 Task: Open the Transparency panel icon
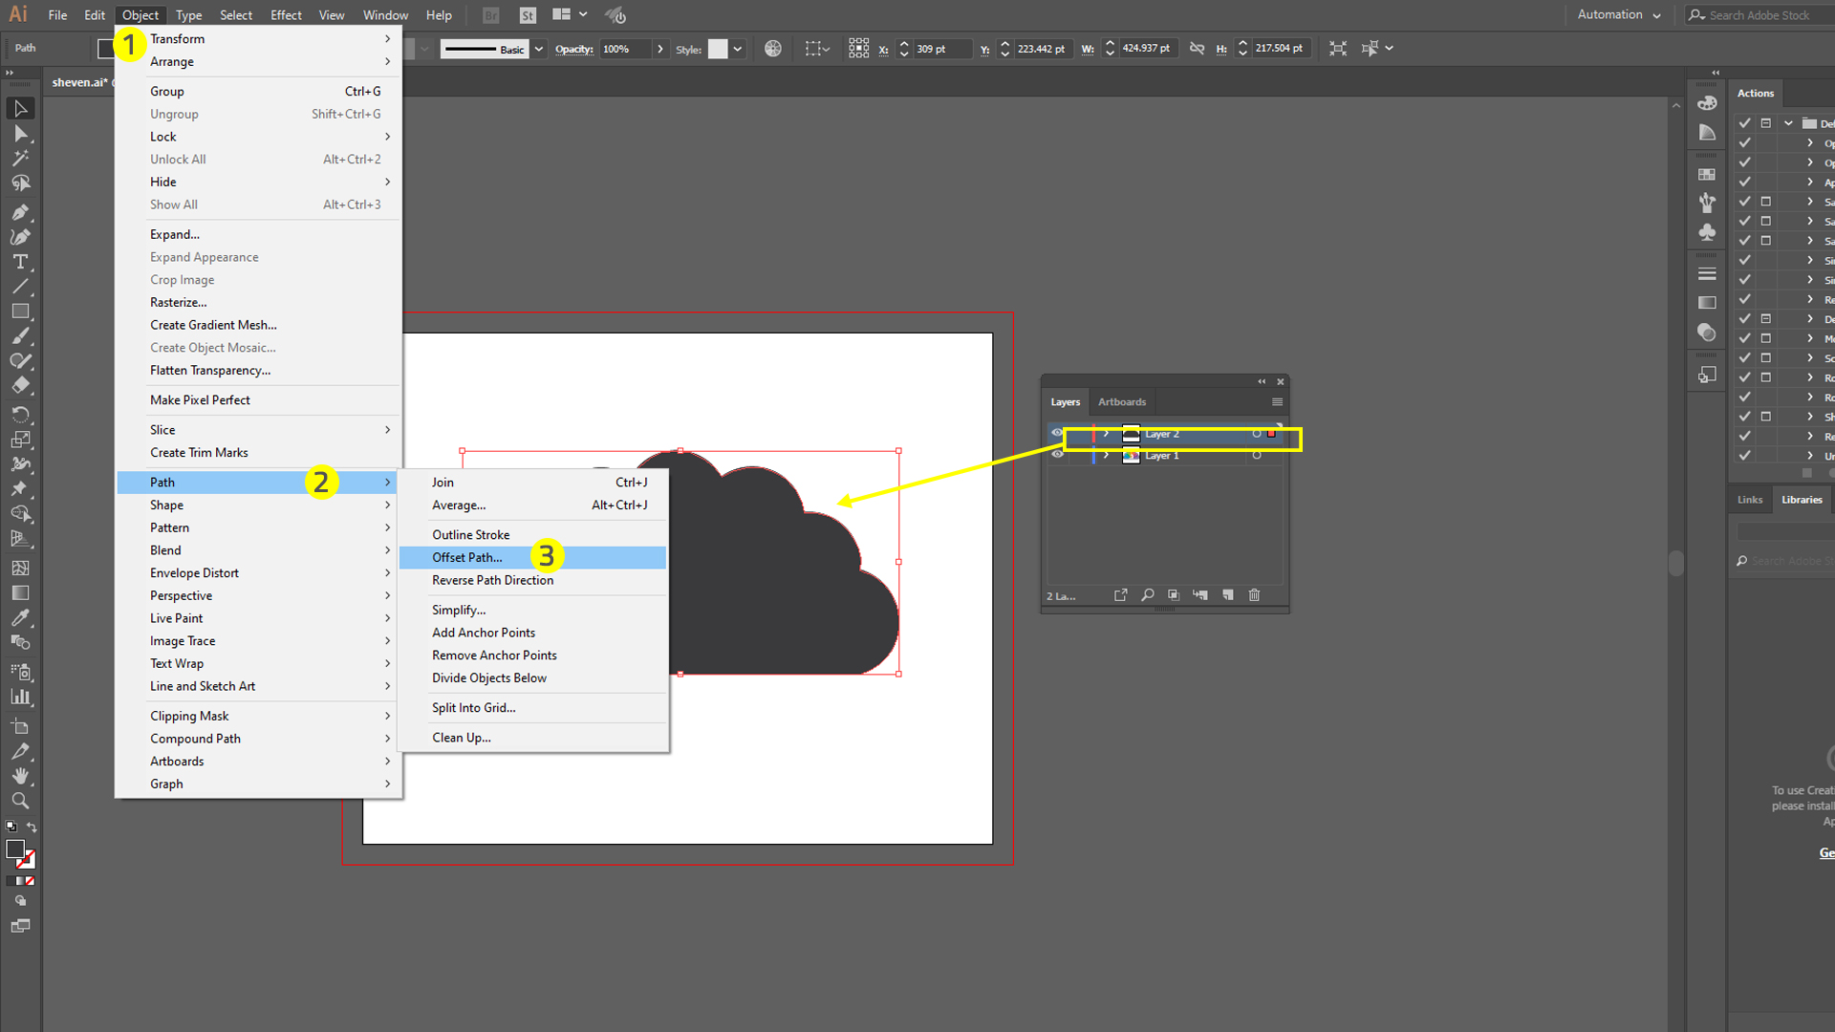1707,333
